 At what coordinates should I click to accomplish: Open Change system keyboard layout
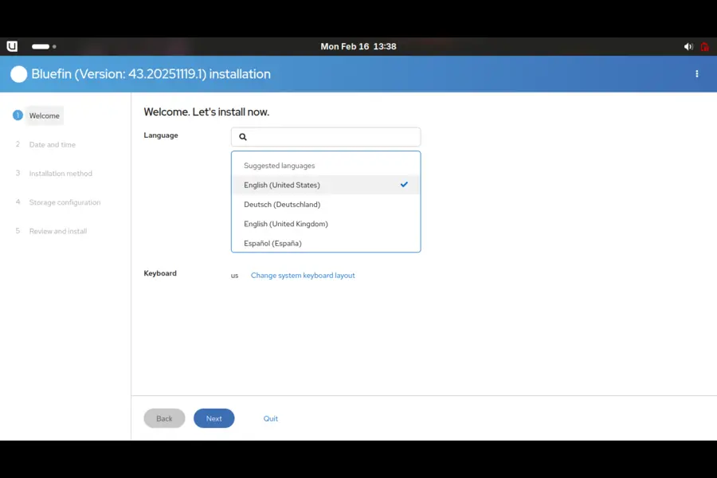[x=303, y=275]
